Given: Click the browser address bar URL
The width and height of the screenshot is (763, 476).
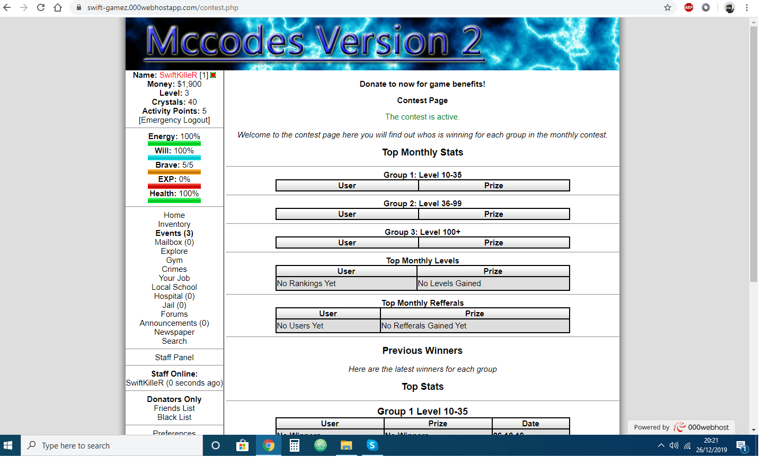Looking at the screenshot, I should [163, 7].
